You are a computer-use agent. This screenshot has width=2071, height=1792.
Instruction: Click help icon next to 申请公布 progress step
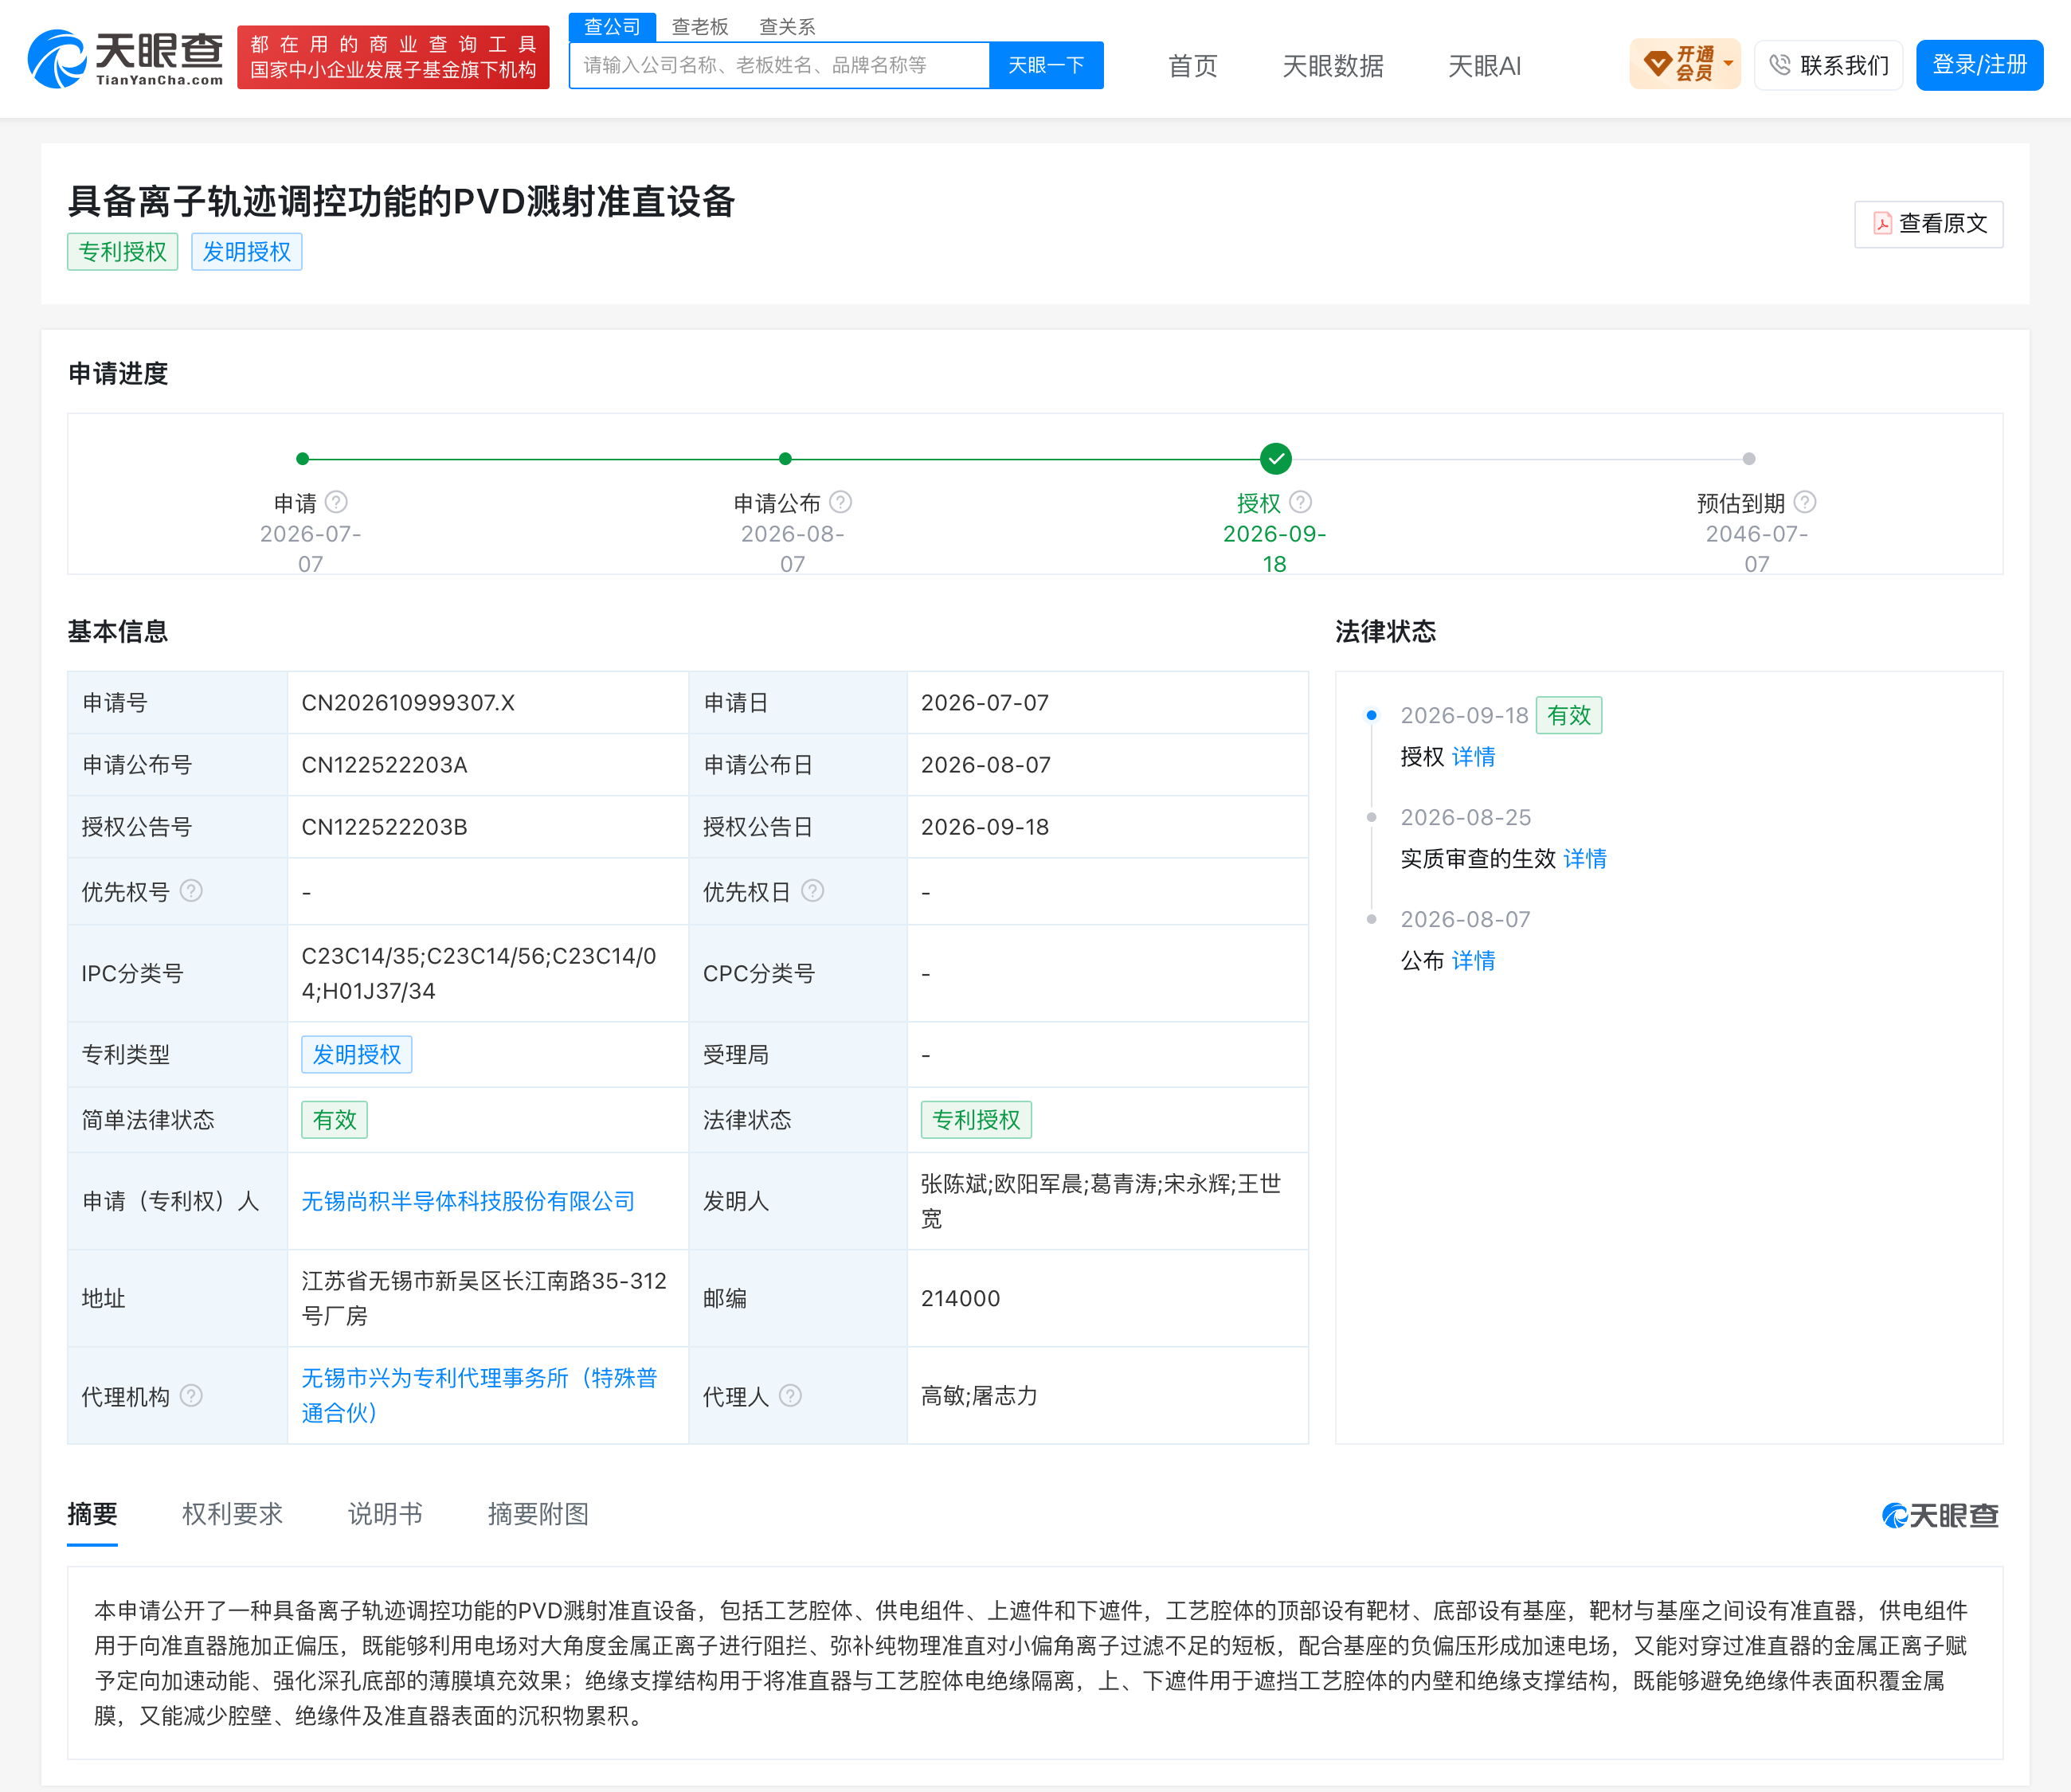tap(841, 502)
